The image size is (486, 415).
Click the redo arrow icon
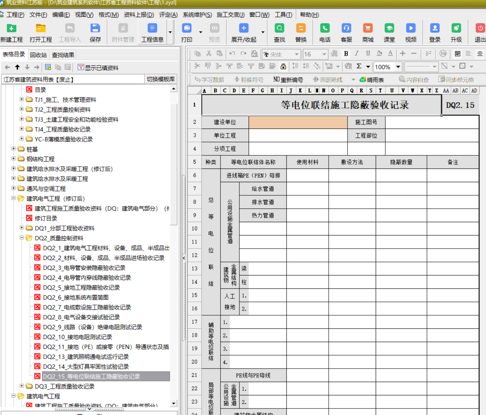244,54
